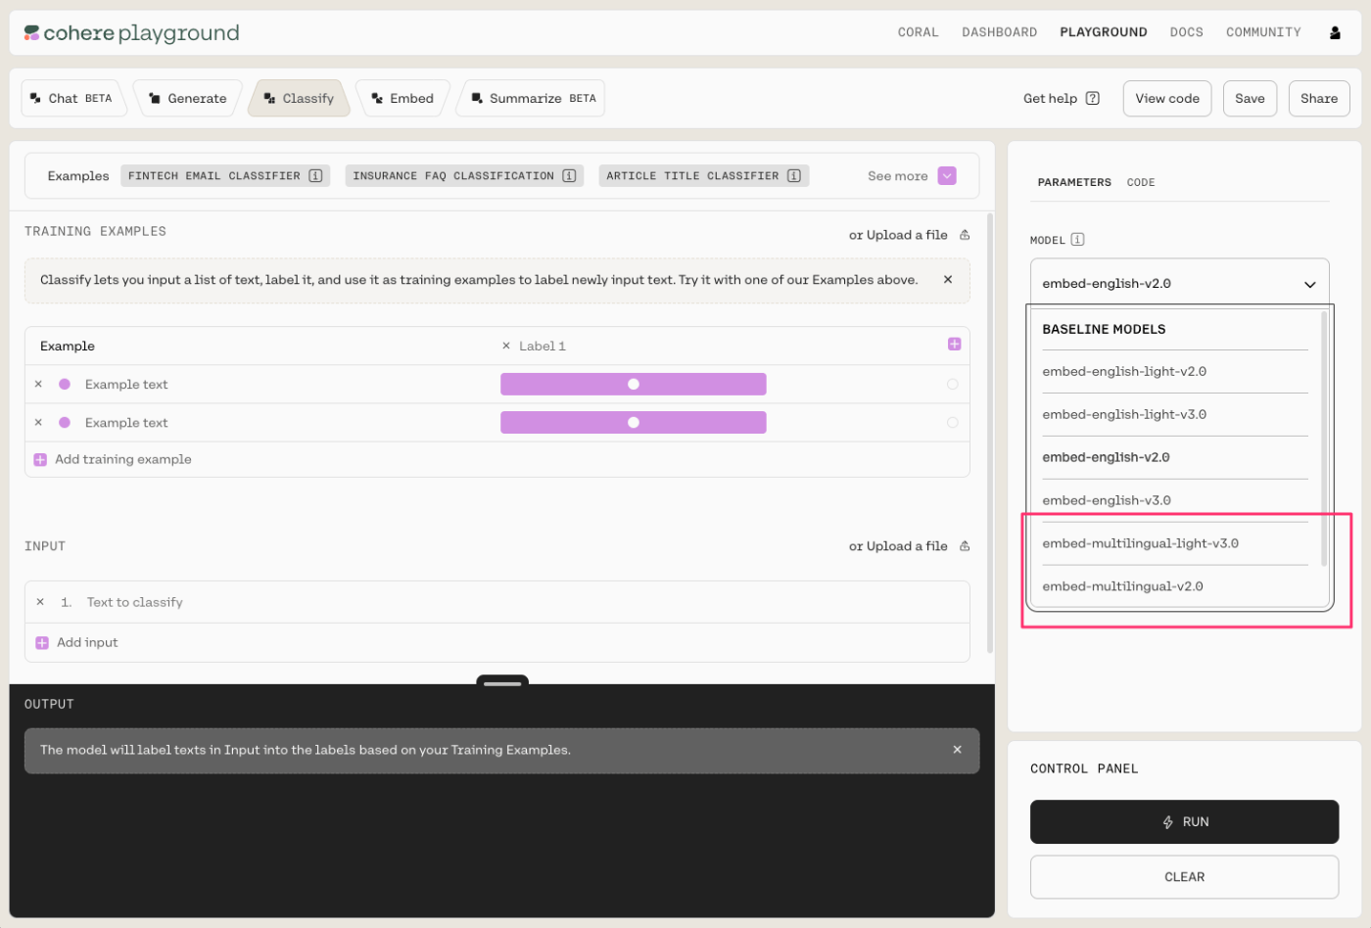The image size is (1371, 928).
Task: Click the View code button
Action: pyautogui.click(x=1167, y=98)
